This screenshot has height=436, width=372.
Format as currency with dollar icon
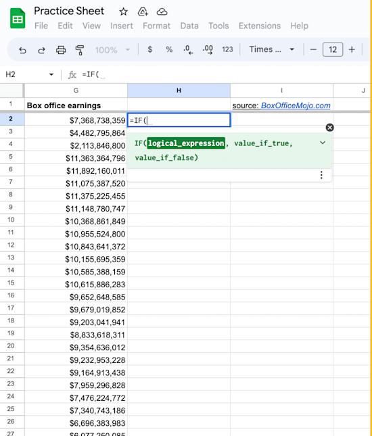[150, 49]
